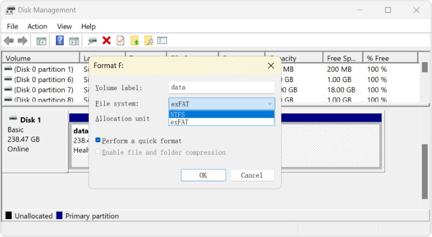
Task: Click the Connect drive toolbar icon
Action: tap(92, 41)
